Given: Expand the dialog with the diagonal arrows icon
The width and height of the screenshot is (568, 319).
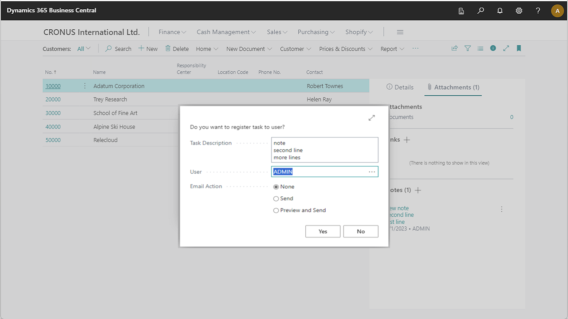Looking at the screenshot, I should point(371,117).
